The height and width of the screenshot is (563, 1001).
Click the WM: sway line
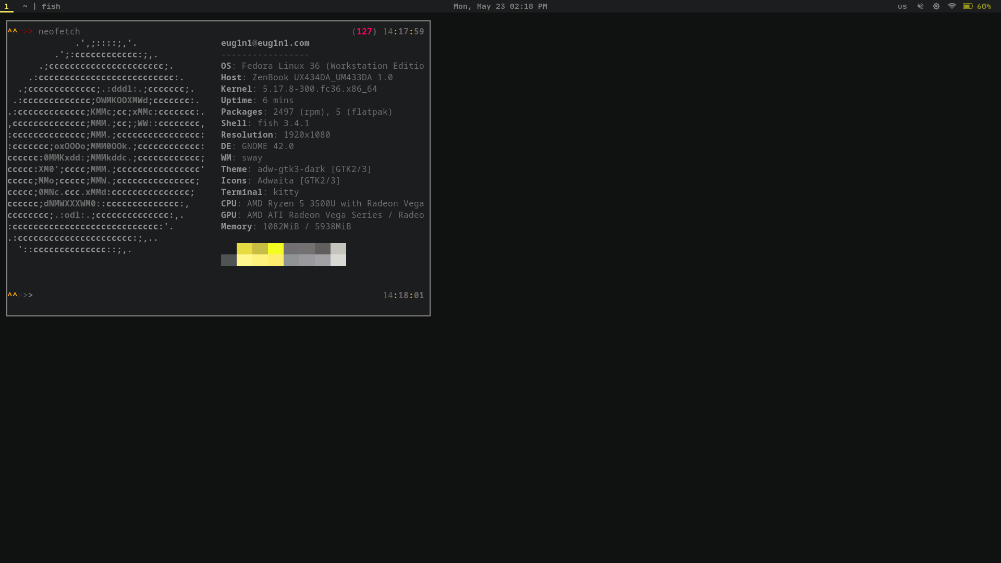click(242, 157)
